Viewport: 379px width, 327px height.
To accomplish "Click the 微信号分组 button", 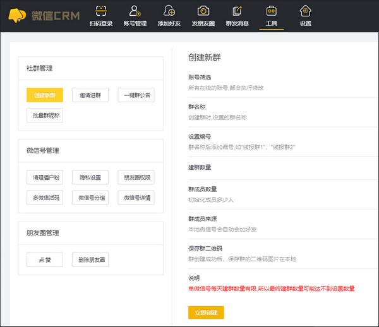I will point(90,198).
